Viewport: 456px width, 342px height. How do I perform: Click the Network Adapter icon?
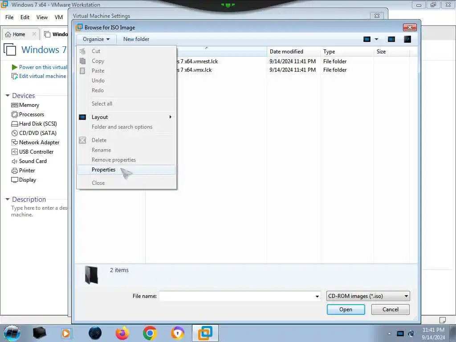15,142
